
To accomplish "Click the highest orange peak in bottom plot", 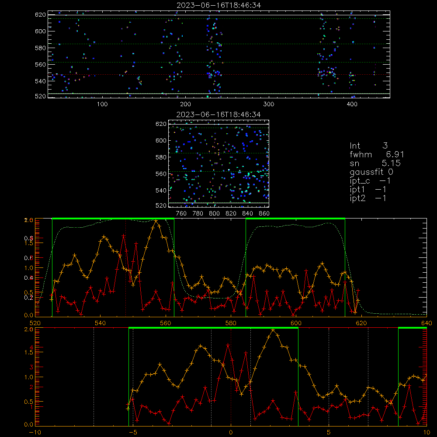I will pyautogui.click(x=273, y=330).
